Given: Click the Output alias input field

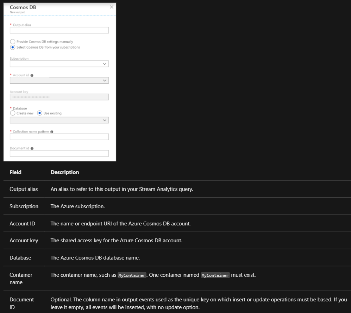Looking at the screenshot, I should tap(59, 30).
